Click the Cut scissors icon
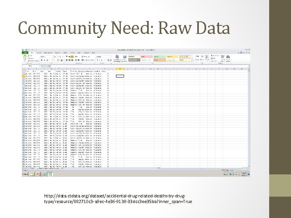This screenshot has height=218, width=291. click(x=29, y=56)
